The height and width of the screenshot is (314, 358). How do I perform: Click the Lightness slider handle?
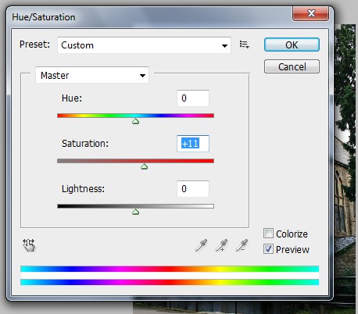[x=135, y=212]
